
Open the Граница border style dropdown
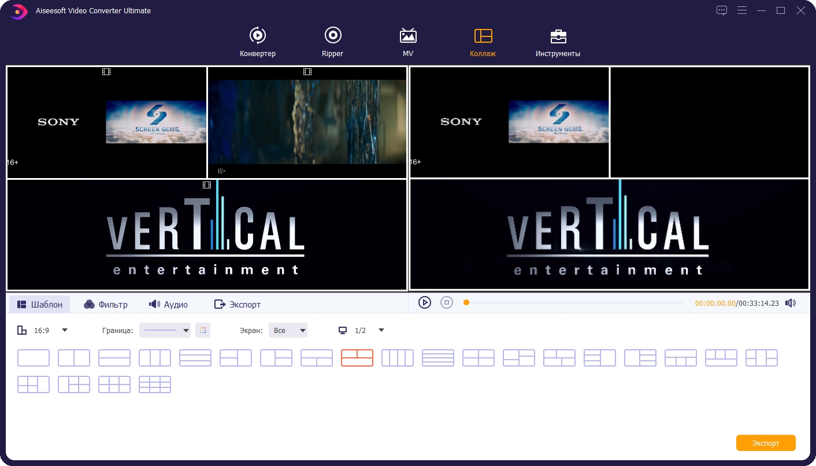(165, 330)
